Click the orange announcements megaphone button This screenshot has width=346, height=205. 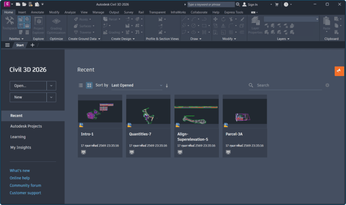[339, 71]
